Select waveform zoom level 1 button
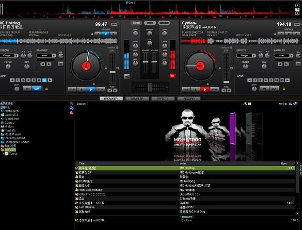The height and width of the screenshot is (230, 302). tap(297, 6)
